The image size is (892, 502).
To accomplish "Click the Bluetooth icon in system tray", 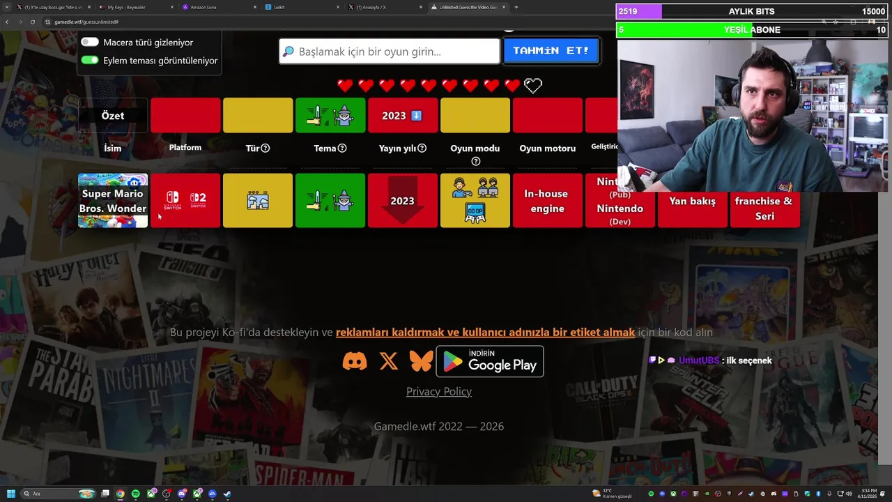I will (x=817, y=494).
